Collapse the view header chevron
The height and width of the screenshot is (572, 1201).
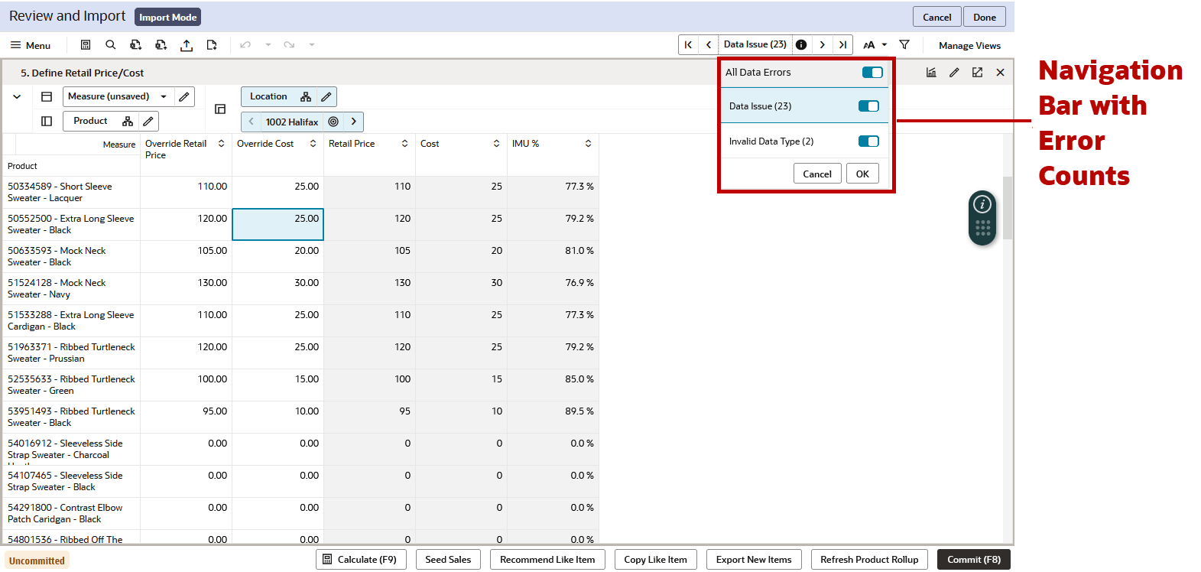click(x=17, y=97)
